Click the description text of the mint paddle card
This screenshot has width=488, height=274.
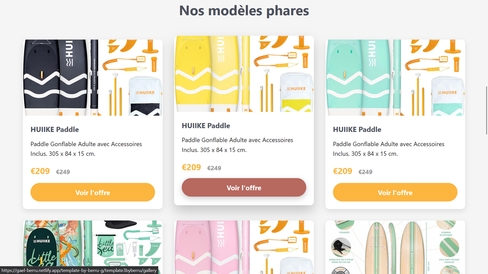tap(389, 149)
